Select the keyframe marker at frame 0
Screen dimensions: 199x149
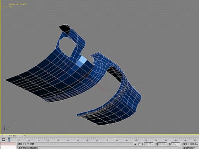click(x=9, y=139)
